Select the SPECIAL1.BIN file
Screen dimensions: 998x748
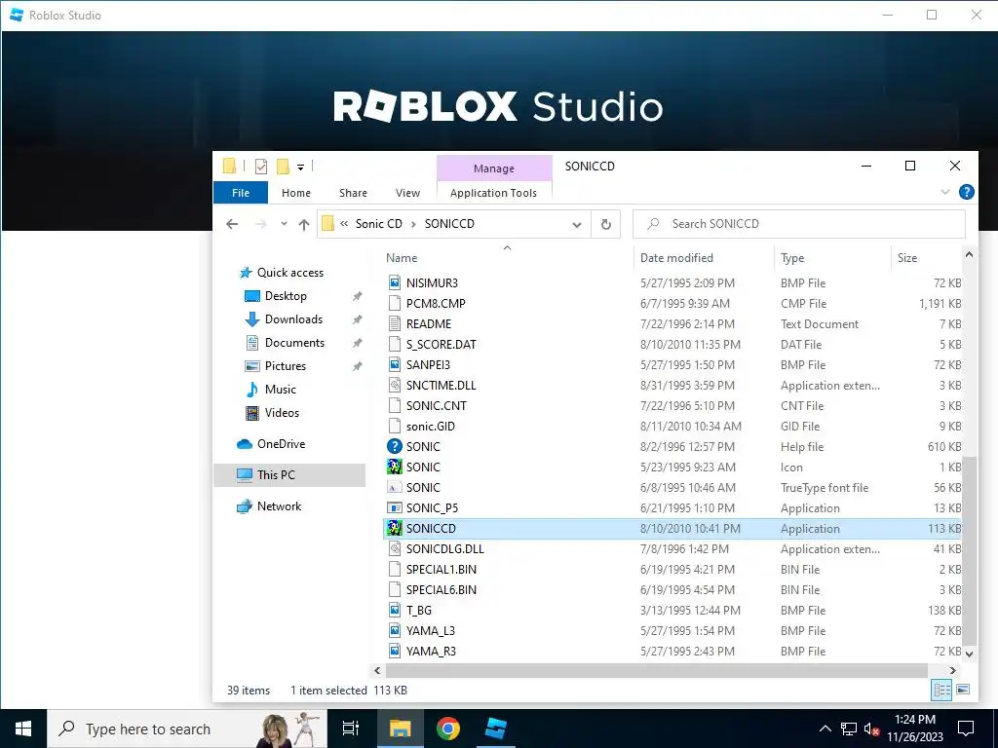(x=441, y=569)
